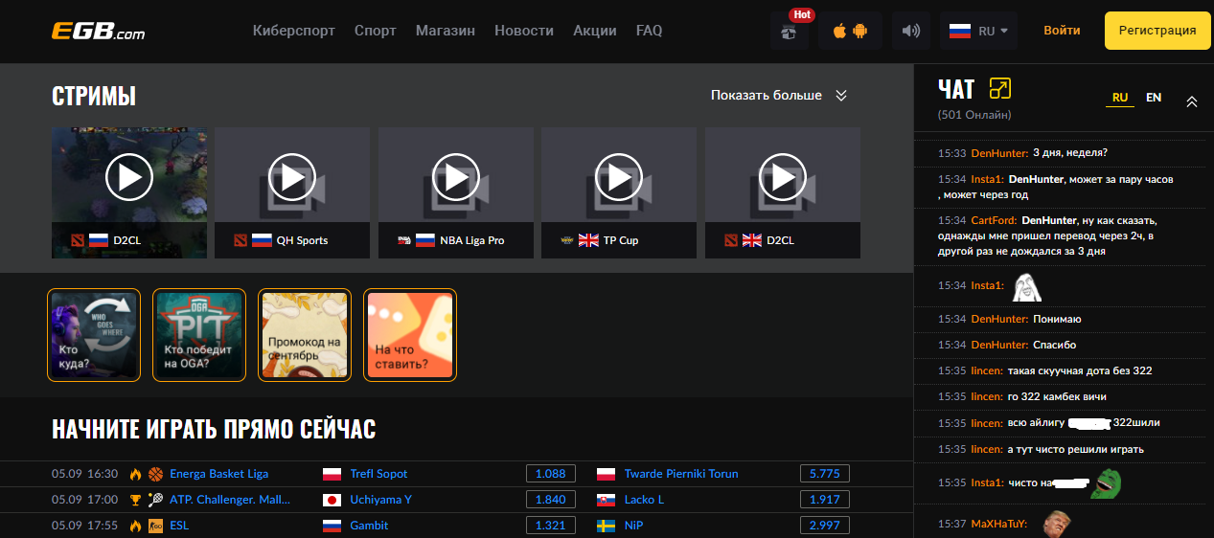Image resolution: width=1214 pixels, height=538 pixels.
Task: Play the TP Cup stream
Action: point(619,177)
